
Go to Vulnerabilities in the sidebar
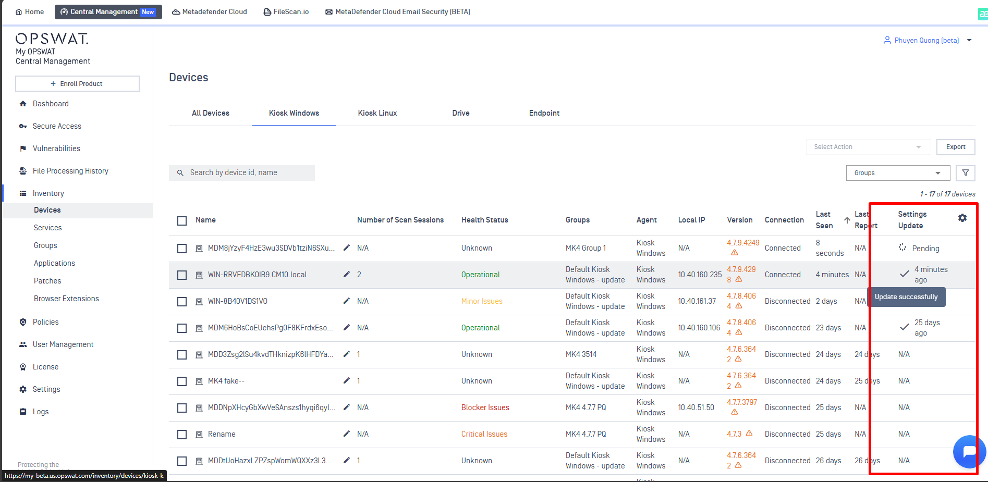click(x=56, y=149)
